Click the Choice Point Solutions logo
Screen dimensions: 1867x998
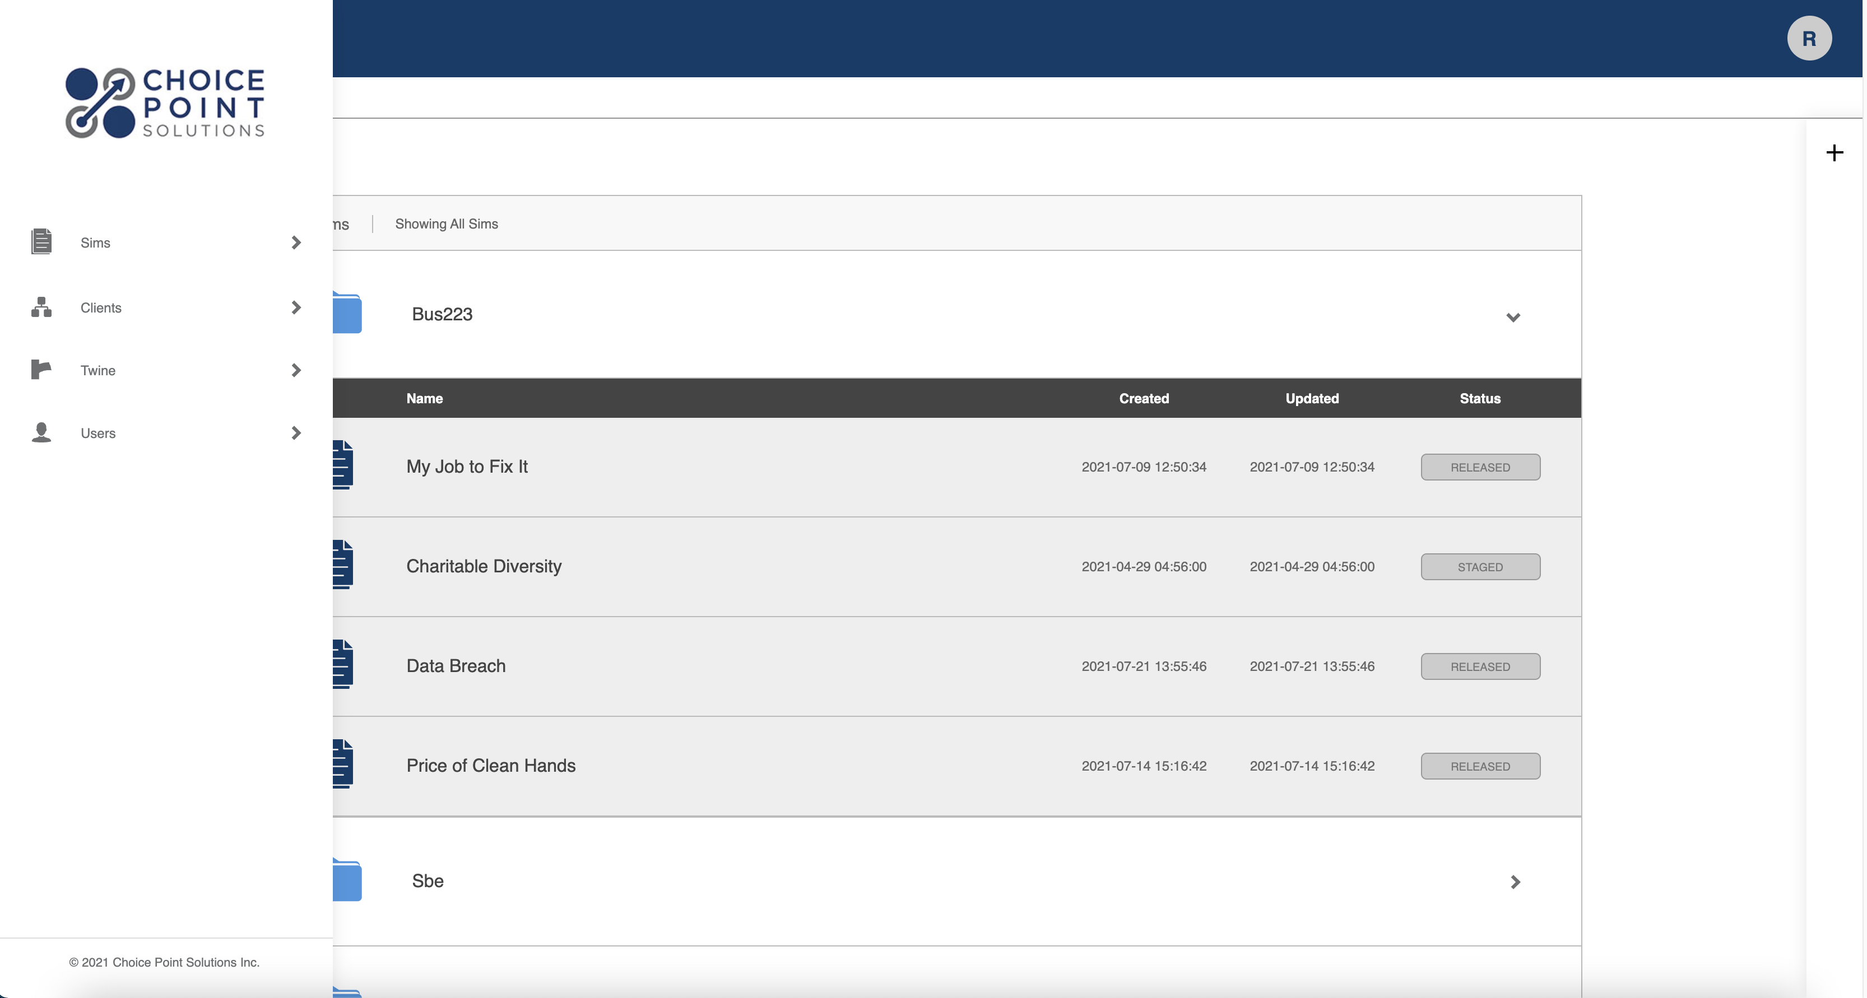point(165,103)
